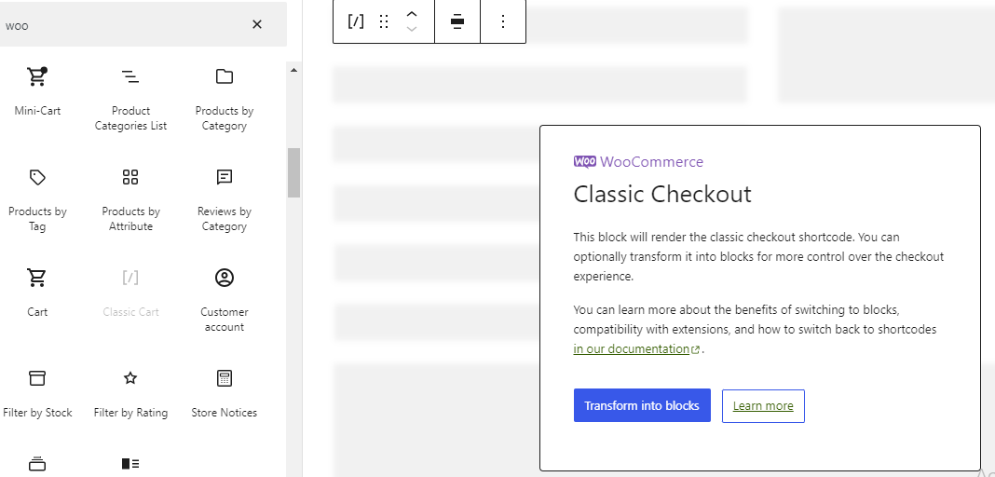Insert the Reviews by Category block

coord(224,199)
